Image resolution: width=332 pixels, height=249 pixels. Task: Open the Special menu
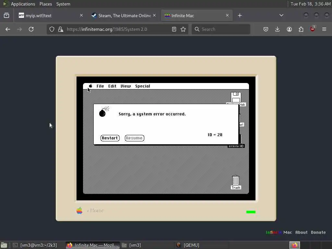[143, 86]
